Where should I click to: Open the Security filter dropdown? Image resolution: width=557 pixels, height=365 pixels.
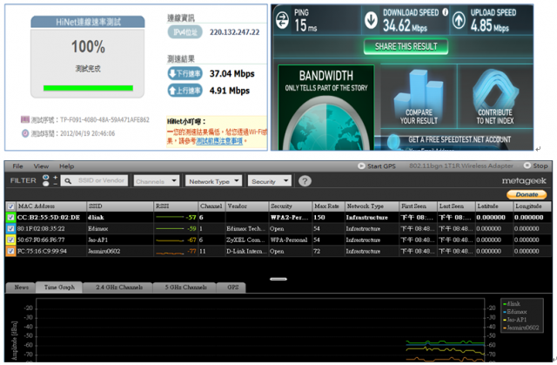269,181
